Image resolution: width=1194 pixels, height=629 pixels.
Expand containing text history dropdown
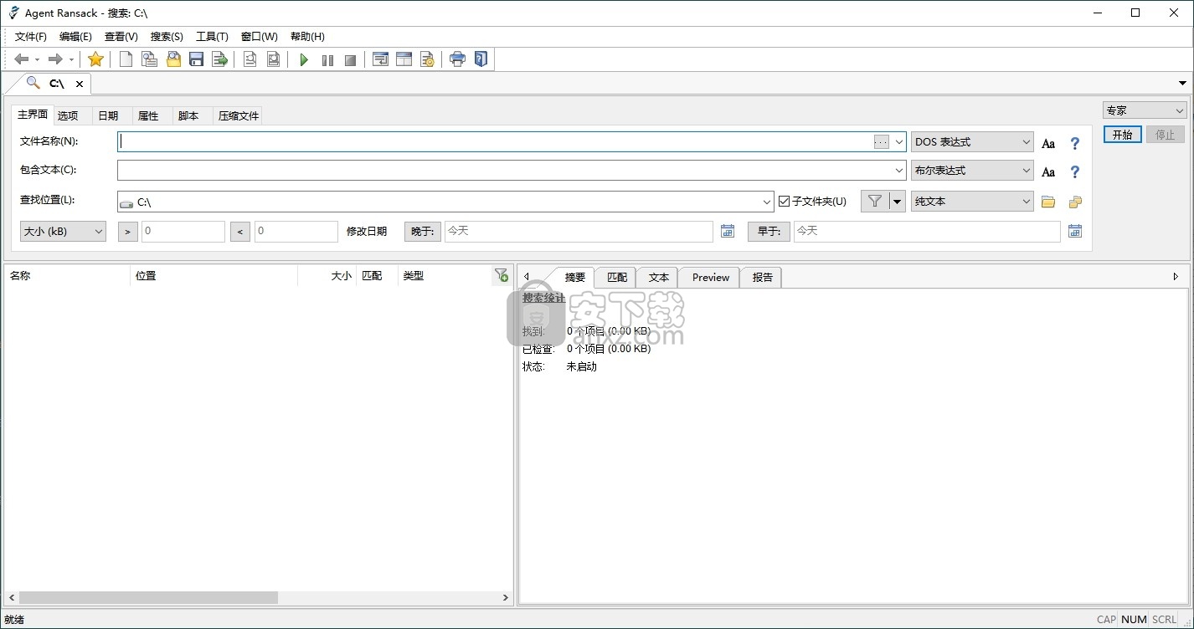coord(899,171)
